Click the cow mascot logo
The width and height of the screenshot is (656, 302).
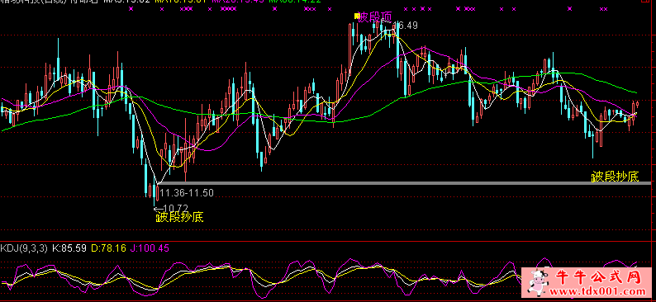538,282
